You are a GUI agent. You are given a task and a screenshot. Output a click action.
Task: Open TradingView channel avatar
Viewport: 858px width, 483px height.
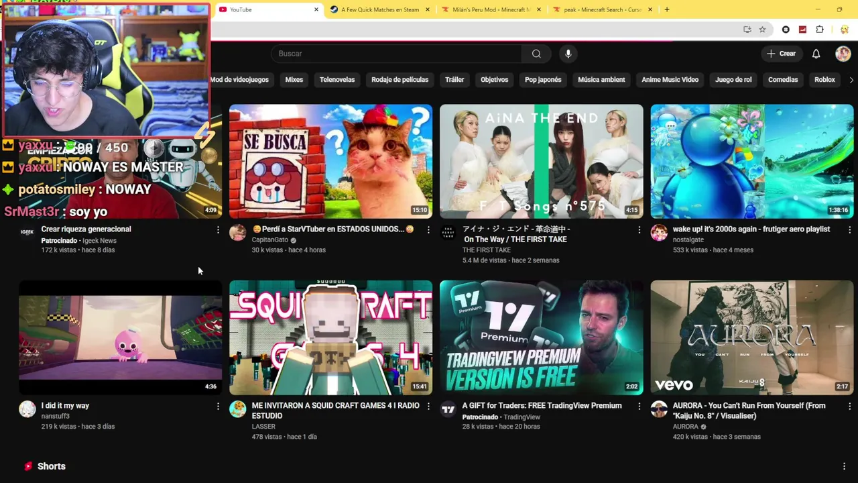pyautogui.click(x=448, y=409)
